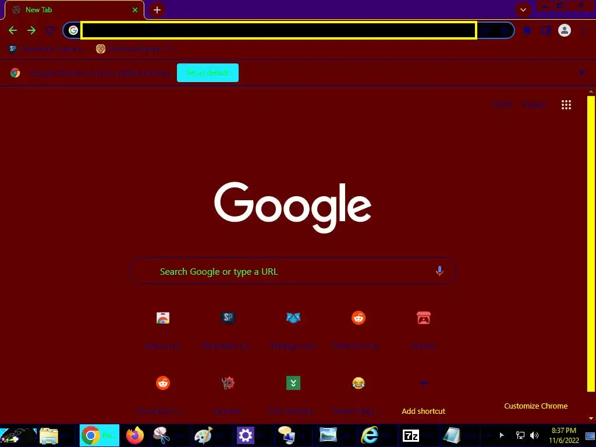
Task: Reload the page with the refresh icon
Action: (50, 30)
